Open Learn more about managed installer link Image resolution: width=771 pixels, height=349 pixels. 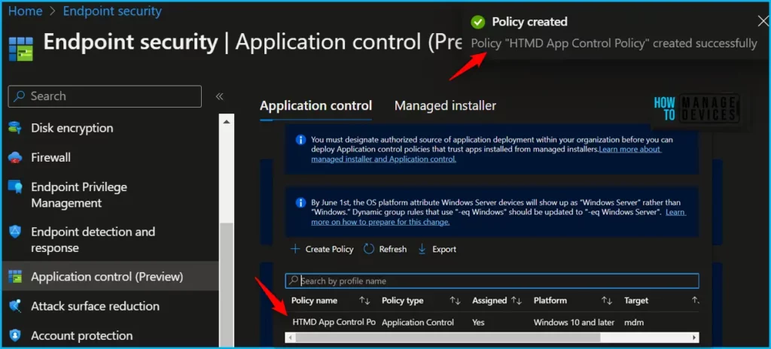point(486,154)
